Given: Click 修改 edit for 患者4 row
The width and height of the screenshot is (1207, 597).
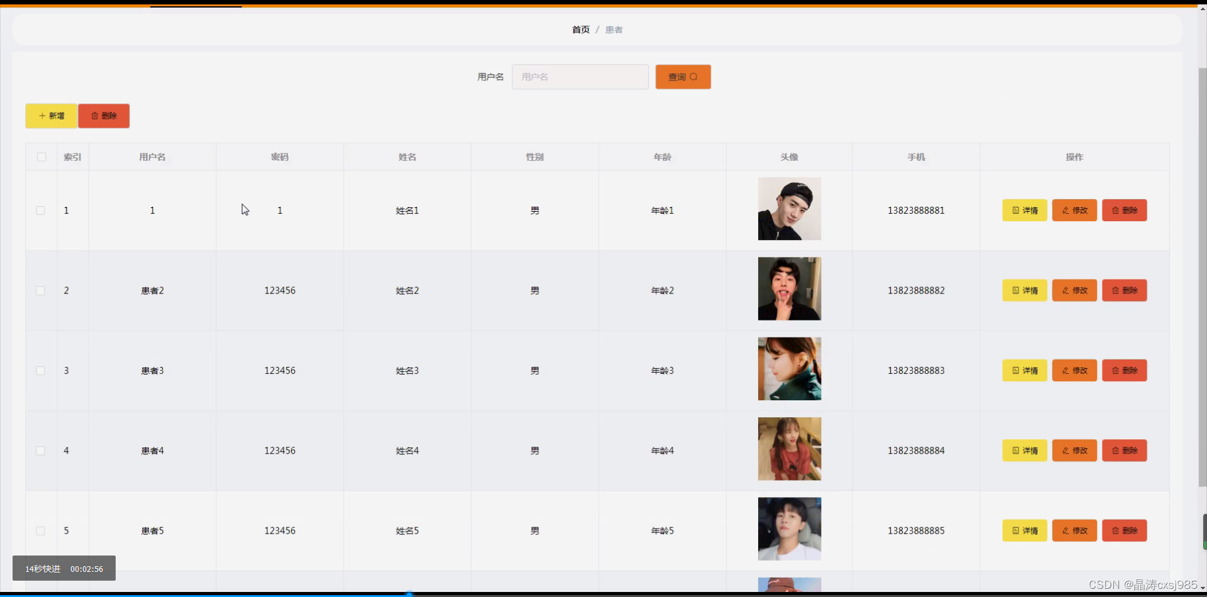Looking at the screenshot, I should pos(1074,451).
